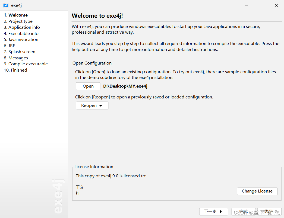The image size is (284, 218).
Task: Click the 下一步 next button
Action: pyautogui.click(x=213, y=211)
